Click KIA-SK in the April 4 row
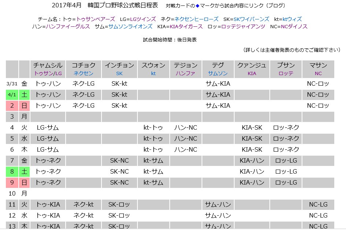The image size is (346, 230). click(252, 128)
